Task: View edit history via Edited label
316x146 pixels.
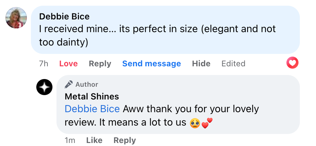Action: coord(233,64)
